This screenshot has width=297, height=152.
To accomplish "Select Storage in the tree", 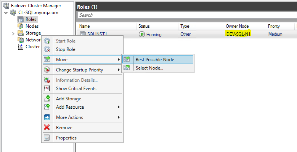I will coord(33,33).
